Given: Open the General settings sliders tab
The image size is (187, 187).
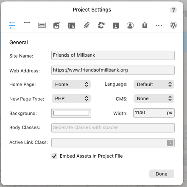Looking at the screenshot, I should point(12,26).
